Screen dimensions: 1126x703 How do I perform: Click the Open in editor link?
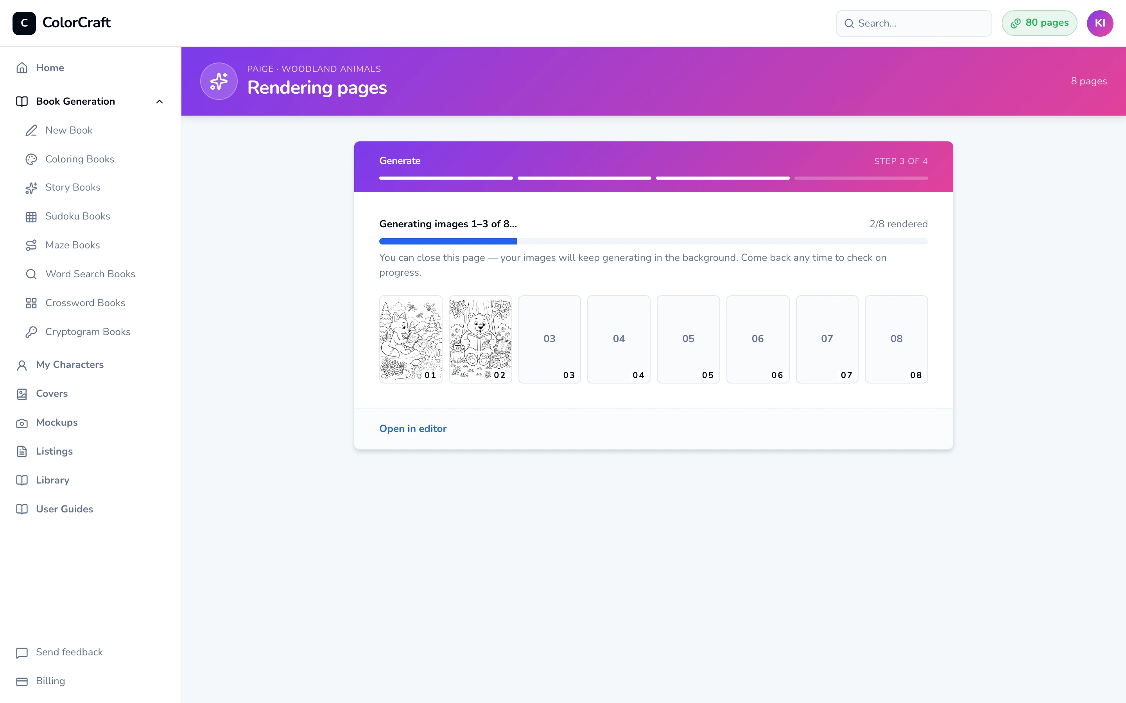pos(413,429)
